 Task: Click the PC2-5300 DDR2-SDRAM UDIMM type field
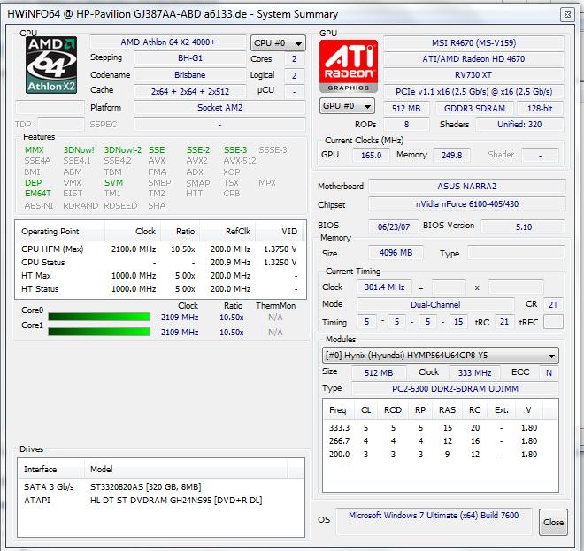click(x=455, y=388)
